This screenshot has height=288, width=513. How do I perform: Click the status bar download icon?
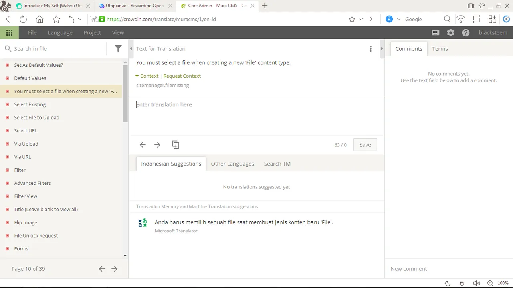[x=462, y=283]
